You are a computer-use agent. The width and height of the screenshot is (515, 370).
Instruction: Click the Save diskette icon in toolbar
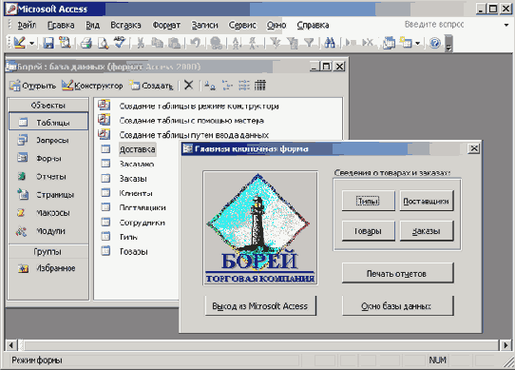click(48, 43)
